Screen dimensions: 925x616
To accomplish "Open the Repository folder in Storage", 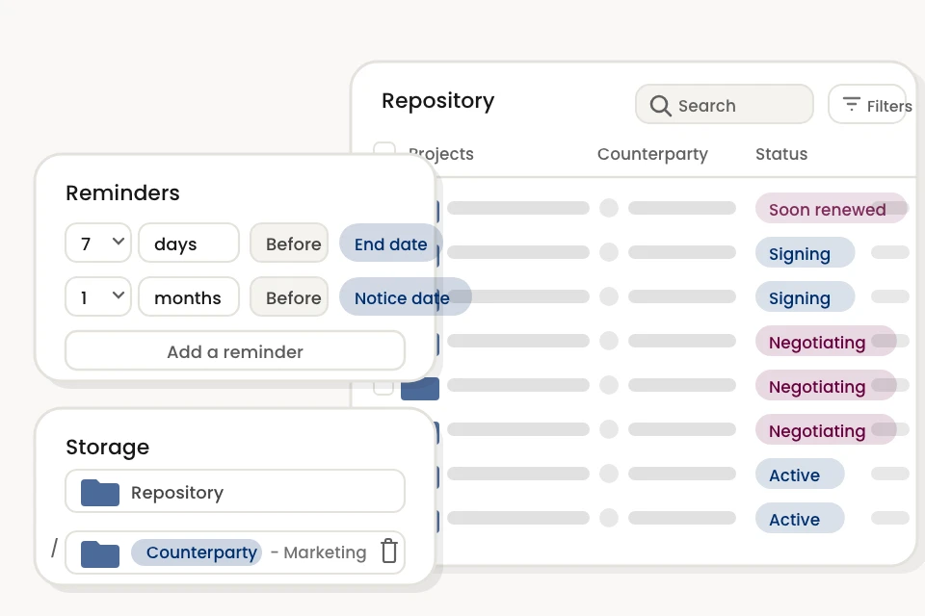I will 235,492.
